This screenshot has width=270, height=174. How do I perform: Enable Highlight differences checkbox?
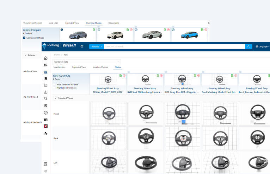[54, 88]
